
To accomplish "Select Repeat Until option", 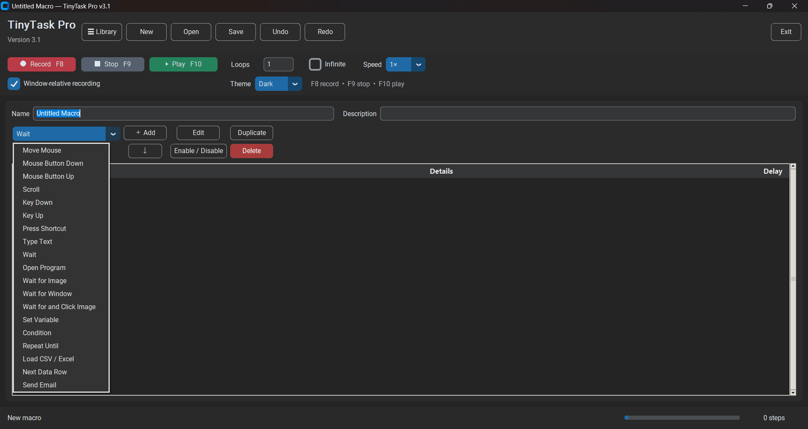I will coord(61,346).
